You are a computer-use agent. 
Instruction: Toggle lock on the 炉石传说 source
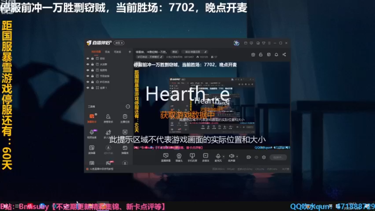tap(92, 82)
